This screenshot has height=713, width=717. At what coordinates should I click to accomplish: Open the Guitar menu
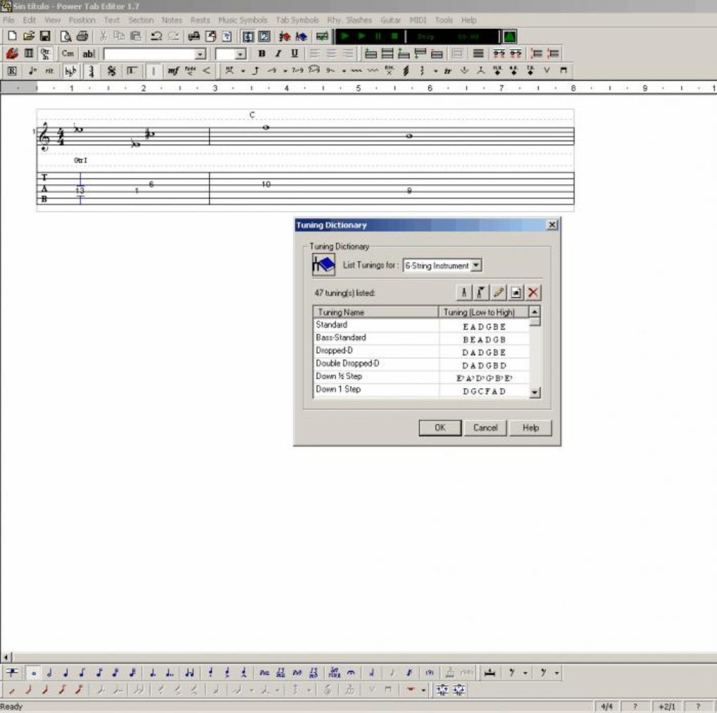pos(391,20)
